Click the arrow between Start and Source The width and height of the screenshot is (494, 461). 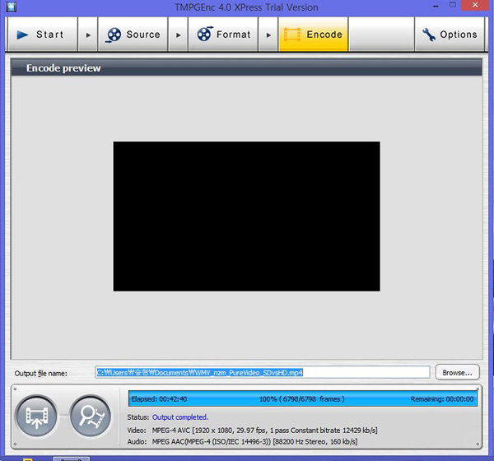88,35
